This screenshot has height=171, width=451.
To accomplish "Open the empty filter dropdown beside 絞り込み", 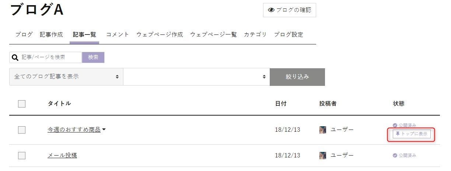I will (196, 77).
